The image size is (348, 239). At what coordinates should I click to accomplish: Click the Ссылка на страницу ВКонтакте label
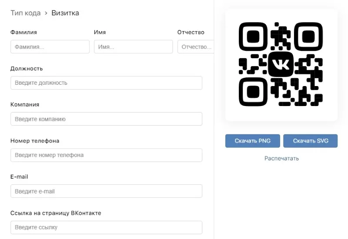click(56, 213)
